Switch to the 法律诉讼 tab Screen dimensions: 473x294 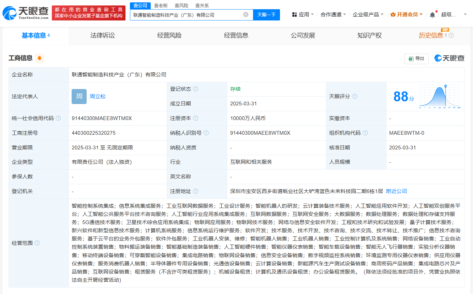pos(102,35)
